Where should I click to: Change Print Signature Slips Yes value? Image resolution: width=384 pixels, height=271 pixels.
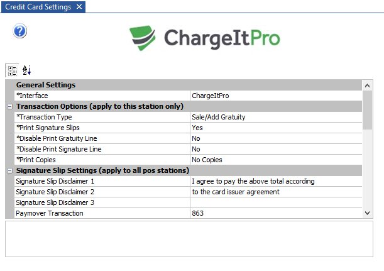pos(276,128)
